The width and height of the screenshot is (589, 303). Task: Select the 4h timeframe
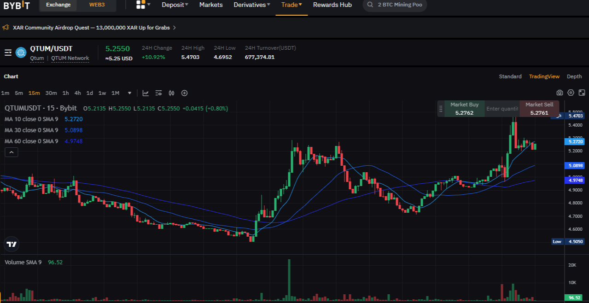(78, 93)
